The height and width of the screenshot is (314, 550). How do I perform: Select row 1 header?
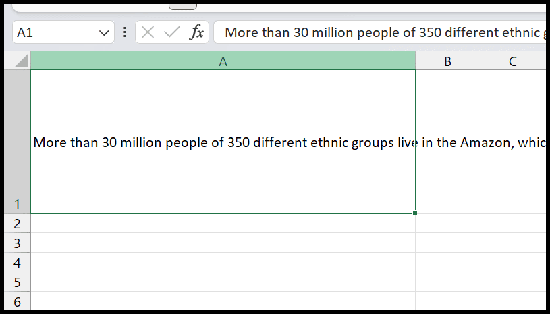pyautogui.click(x=17, y=142)
